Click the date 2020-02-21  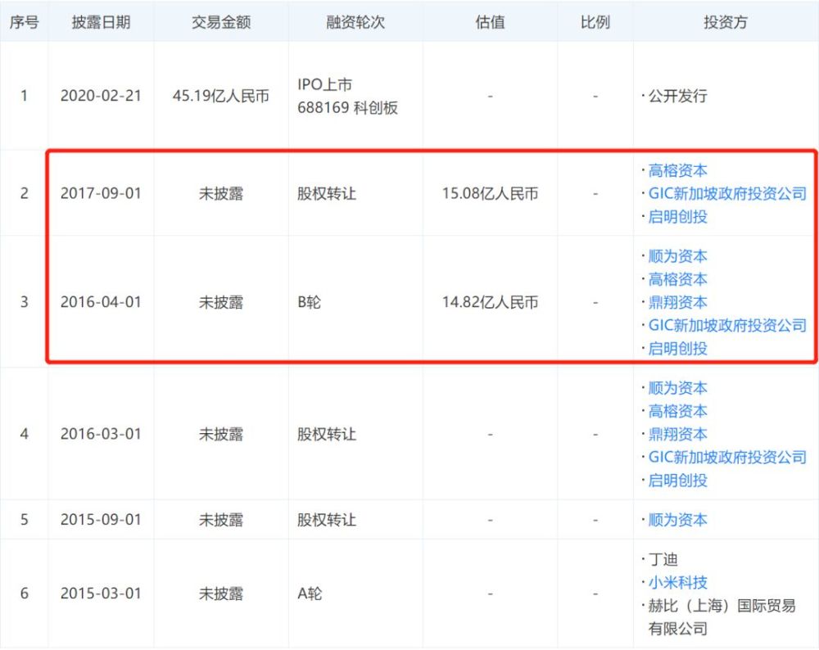[101, 96]
